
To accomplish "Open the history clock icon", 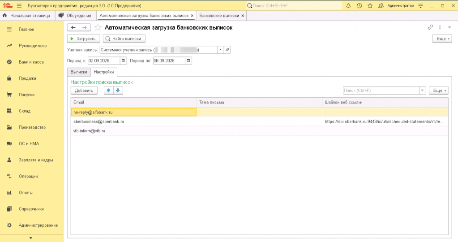I will point(359,5).
